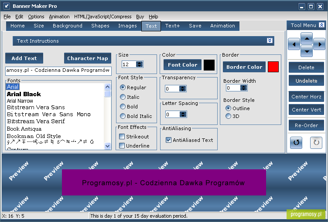Choose 3D border style
Viewport: 328px width, 222px height.
coord(228,116)
